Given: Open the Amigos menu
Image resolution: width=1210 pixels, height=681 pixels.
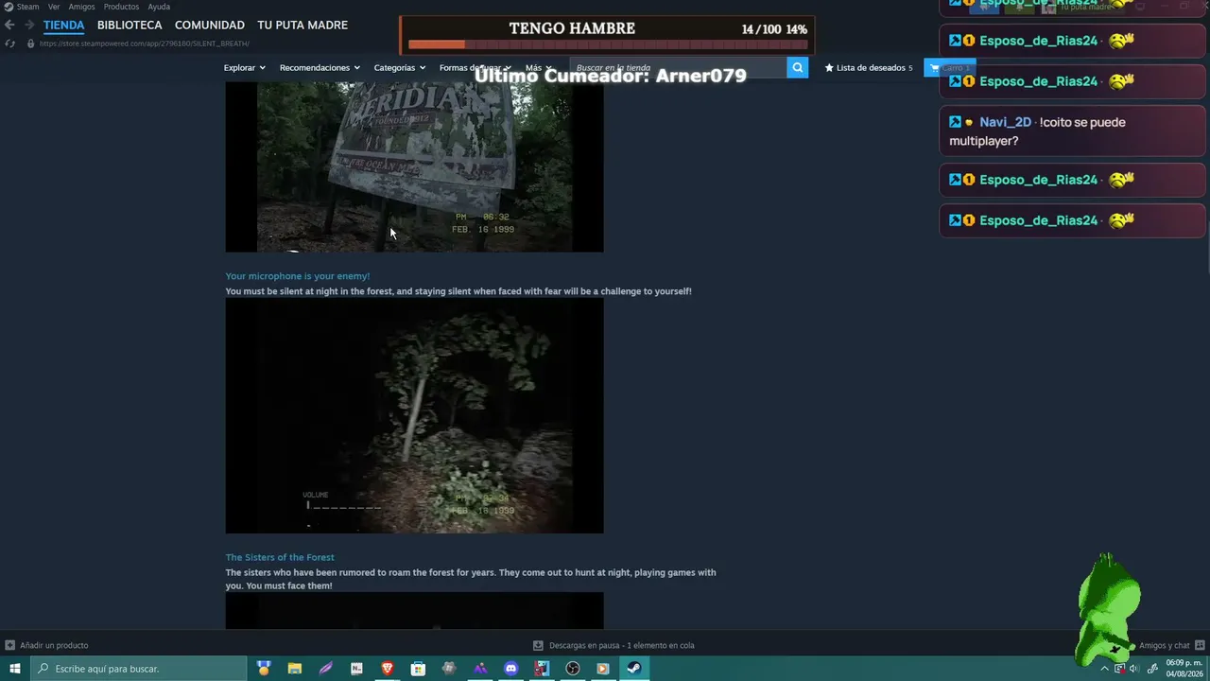Looking at the screenshot, I should pos(81,7).
